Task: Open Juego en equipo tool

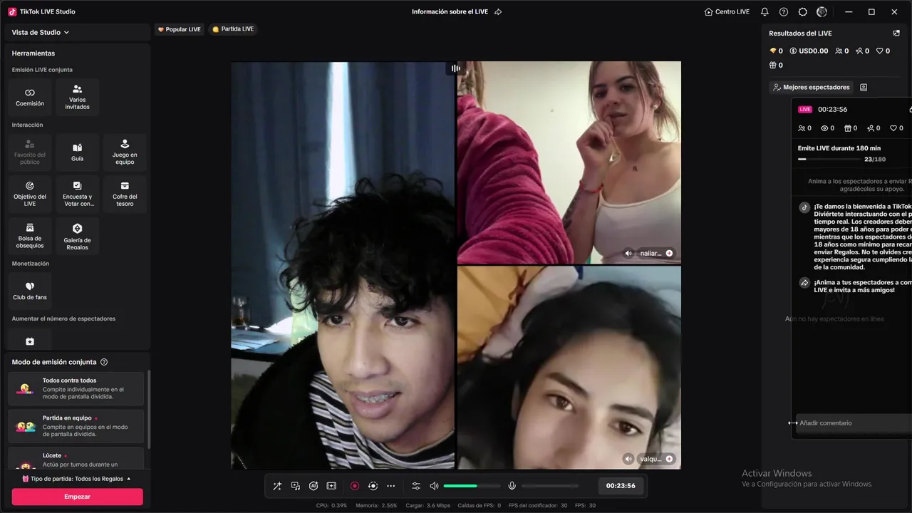Action: click(x=125, y=152)
